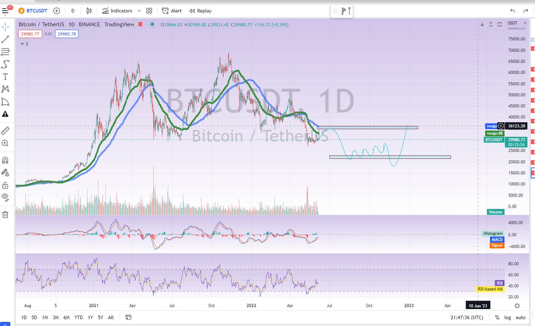Image resolution: width=535 pixels, height=326 pixels.
Task: Set time range to All
Action: point(111,318)
